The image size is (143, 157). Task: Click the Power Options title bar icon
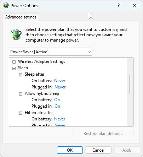coord(6,6)
